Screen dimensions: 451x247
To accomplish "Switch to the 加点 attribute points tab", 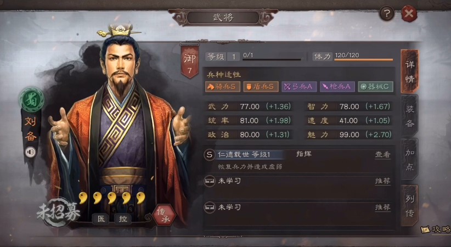I will point(410,160).
